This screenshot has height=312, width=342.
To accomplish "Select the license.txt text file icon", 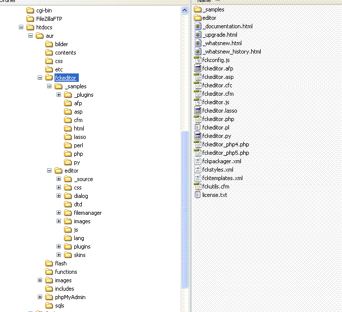I will coord(198,195).
